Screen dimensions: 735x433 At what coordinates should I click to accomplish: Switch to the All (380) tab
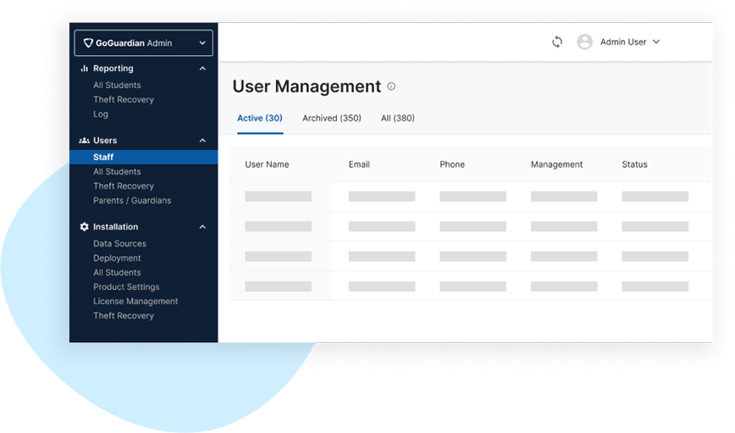[397, 119]
